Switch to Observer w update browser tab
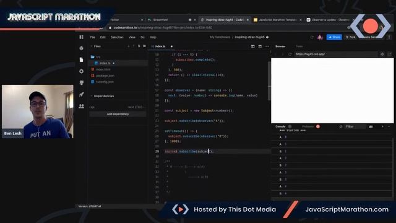The width and height of the screenshot is (396, 223). (330, 20)
